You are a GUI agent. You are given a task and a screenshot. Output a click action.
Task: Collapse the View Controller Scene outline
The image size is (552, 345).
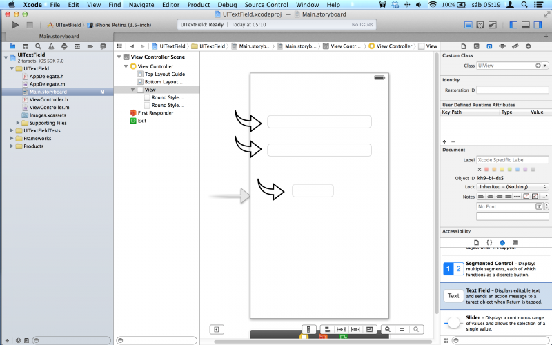tap(119, 57)
